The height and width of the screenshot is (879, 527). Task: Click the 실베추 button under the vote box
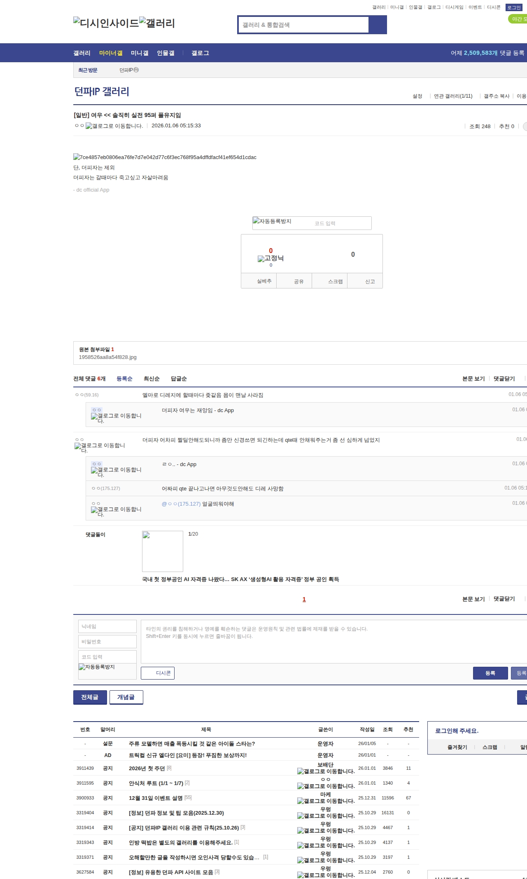click(264, 281)
